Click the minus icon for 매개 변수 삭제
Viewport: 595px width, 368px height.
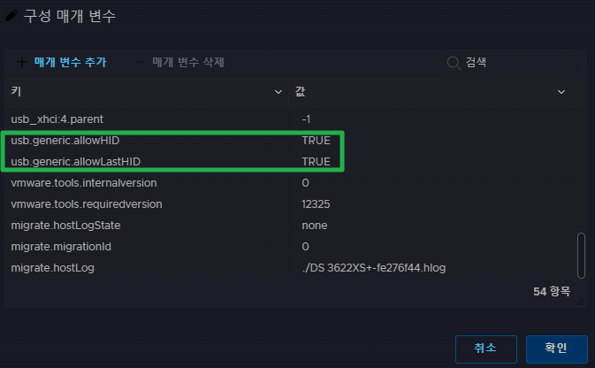(140, 62)
